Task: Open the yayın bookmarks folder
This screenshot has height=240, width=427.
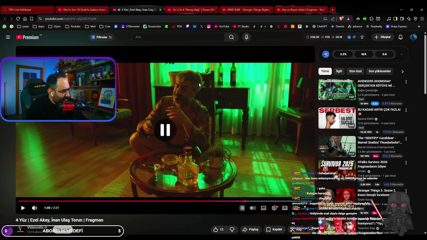Action: [x=23, y=26]
